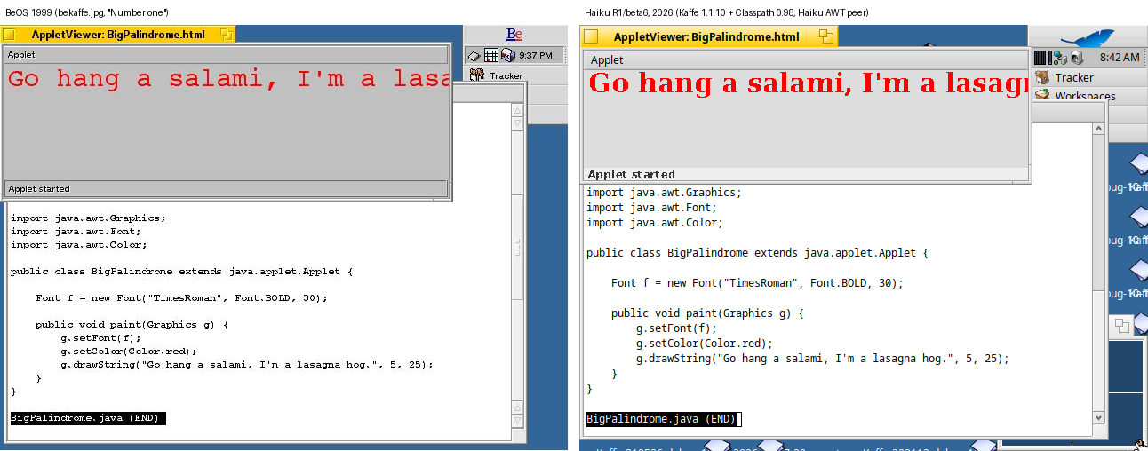Click Haiku terminal scrollbar up arrow

[x=1099, y=129]
